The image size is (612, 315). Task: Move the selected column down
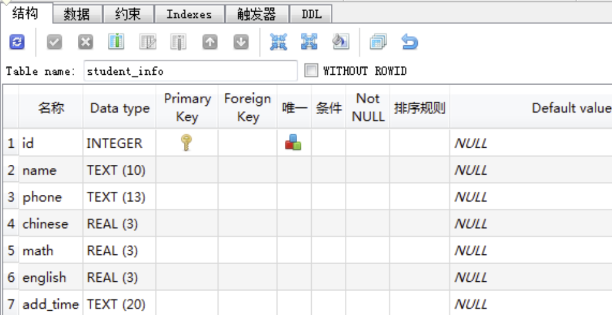pyautogui.click(x=241, y=42)
